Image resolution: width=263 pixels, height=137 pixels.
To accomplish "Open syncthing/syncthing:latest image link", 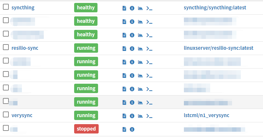I will click(x=215, y=8).
